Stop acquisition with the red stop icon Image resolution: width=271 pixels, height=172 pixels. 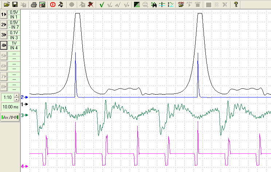tap(53, 4)
